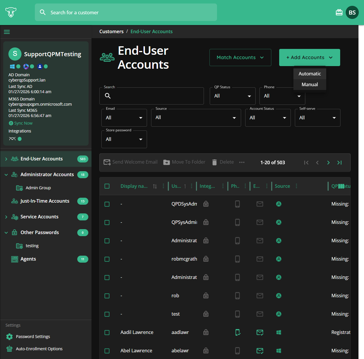This screenshot has height=359, width=364.
Task: Sort by Display name column arrows
Action: 155,186
